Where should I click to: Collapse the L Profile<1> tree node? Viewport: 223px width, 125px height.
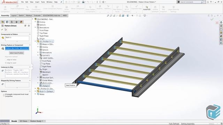coord(35,41)
